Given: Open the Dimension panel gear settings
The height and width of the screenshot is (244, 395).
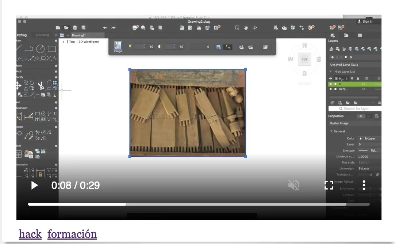Looking at the screenshot, I should point(56,108).
